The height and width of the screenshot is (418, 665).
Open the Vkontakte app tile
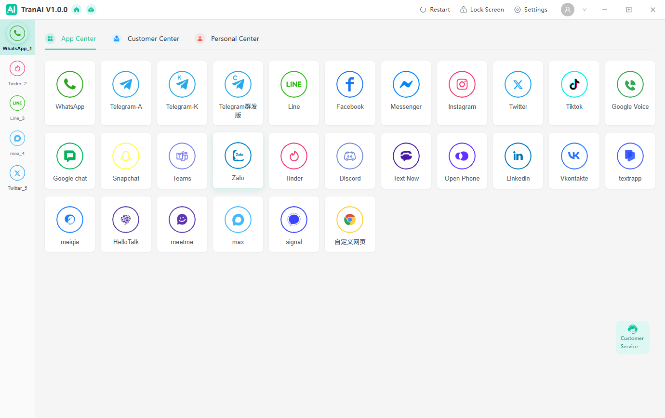[x=574, y=161]
